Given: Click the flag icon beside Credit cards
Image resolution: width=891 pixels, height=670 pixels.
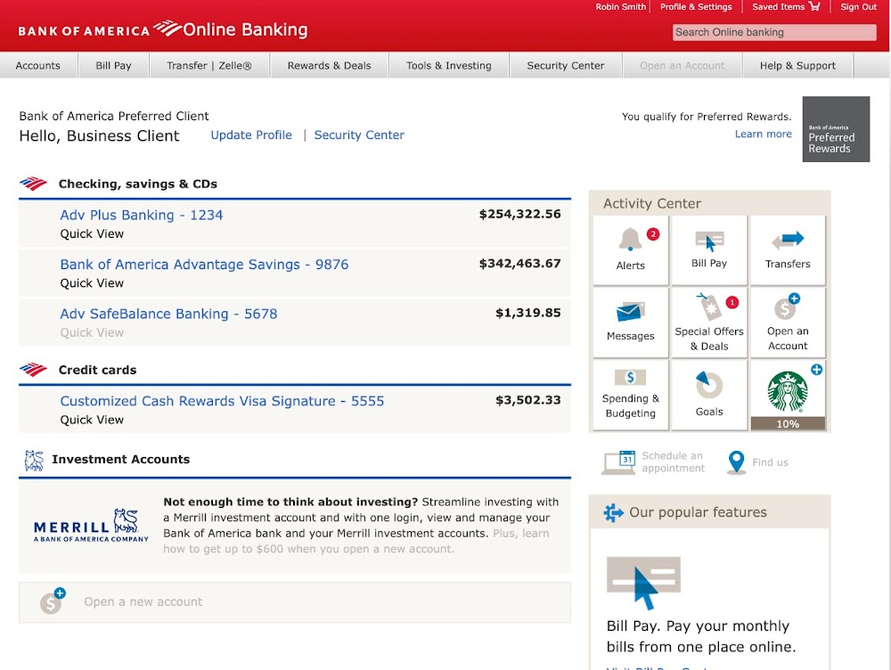Looking at the screenshot, I should (x=33, y=370).
